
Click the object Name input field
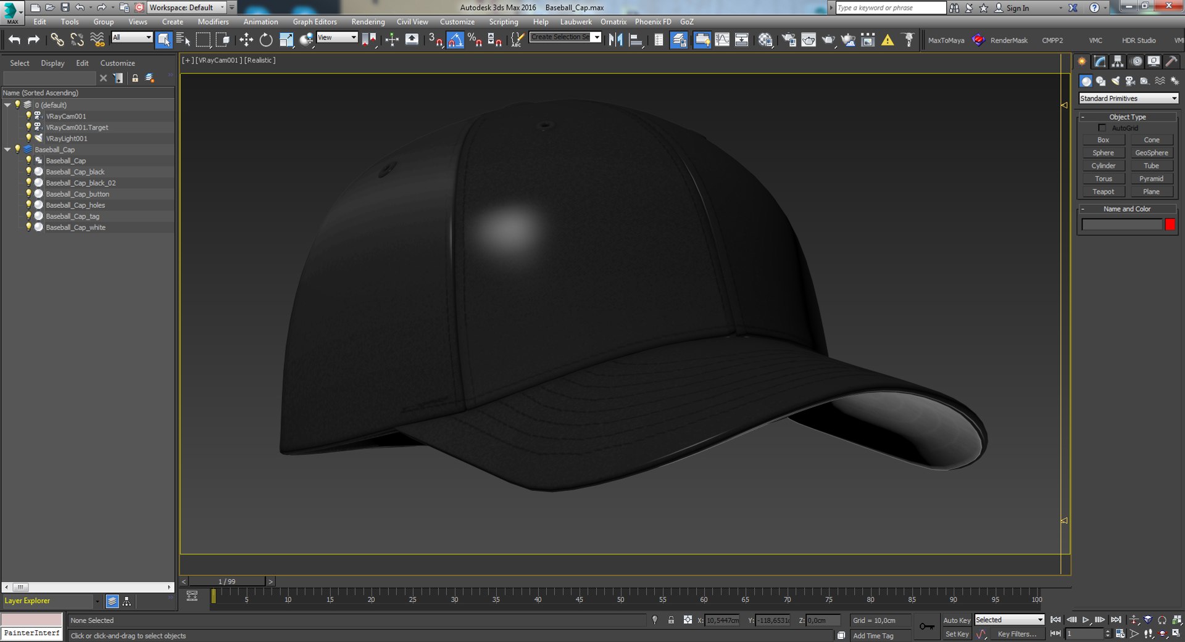coord(1121,224)
